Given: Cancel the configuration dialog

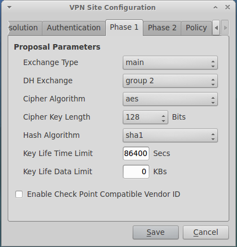Looking at the screenshot, I should tap(206, 233).
